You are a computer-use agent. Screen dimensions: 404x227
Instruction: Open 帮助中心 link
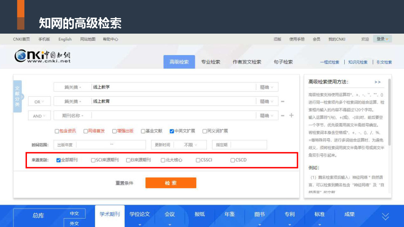111,39
